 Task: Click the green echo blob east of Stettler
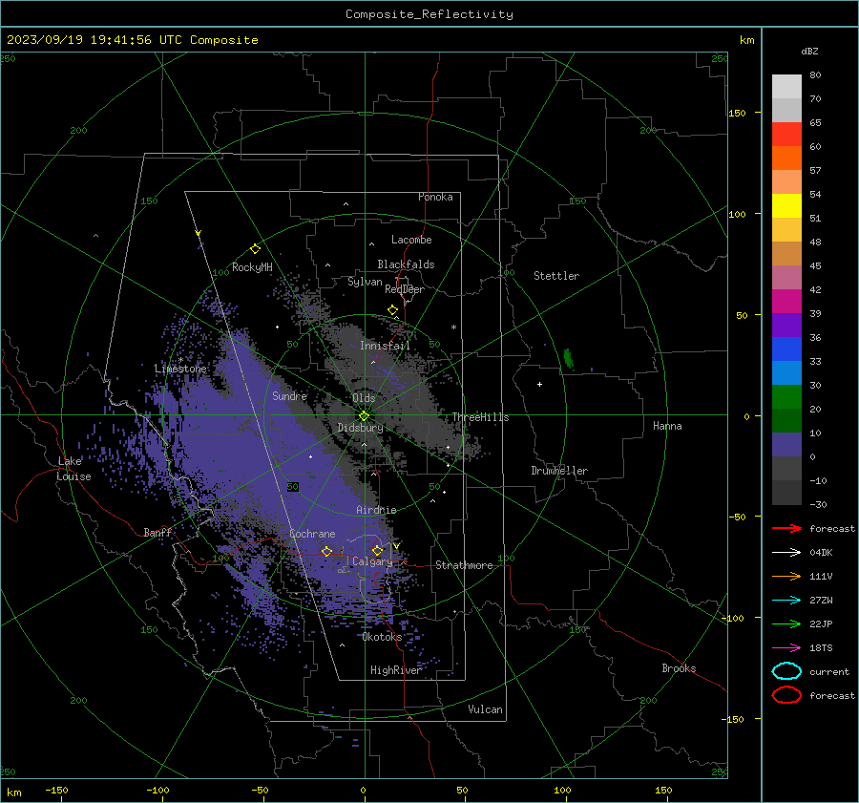coord(569,358)
